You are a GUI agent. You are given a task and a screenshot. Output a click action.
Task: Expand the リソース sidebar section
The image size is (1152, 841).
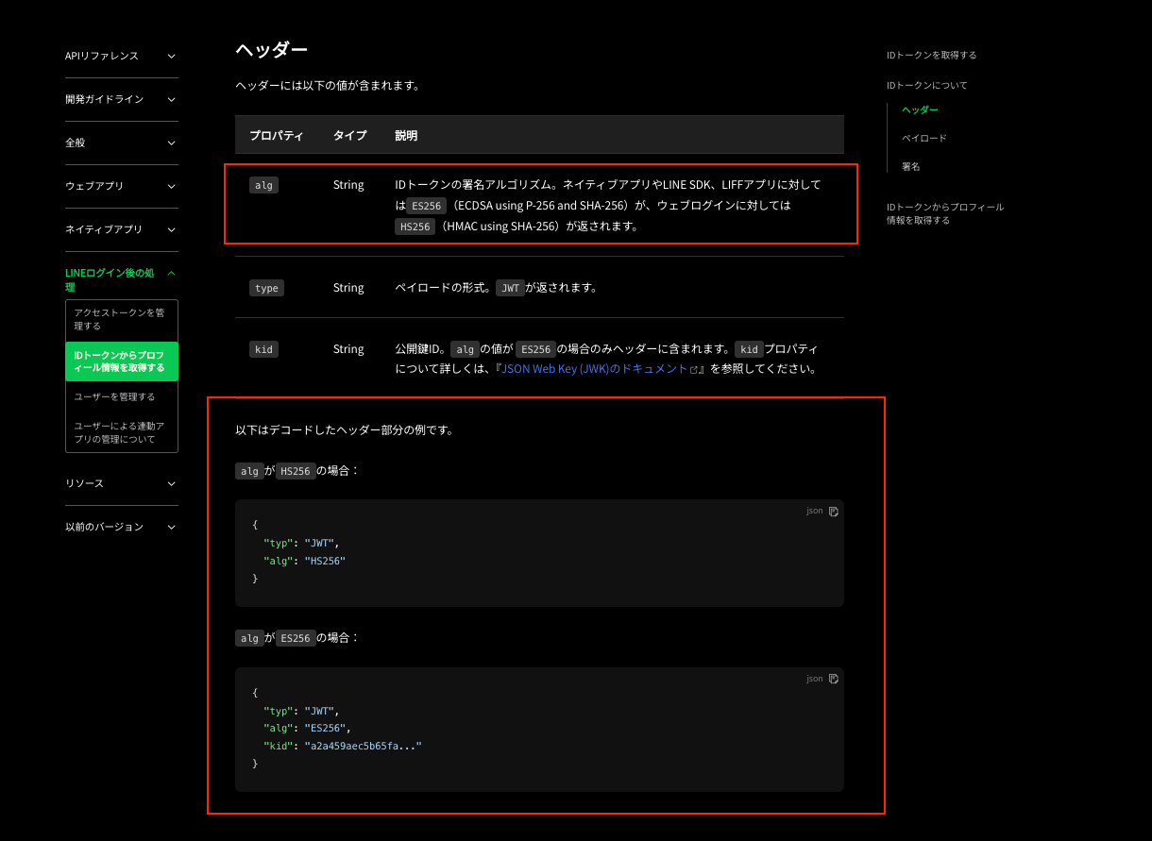[x=121, y=483]
